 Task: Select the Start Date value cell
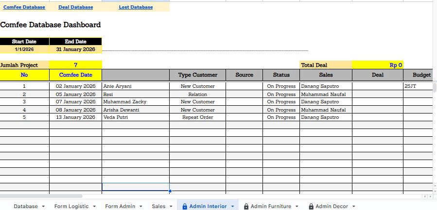click(24, 49)
